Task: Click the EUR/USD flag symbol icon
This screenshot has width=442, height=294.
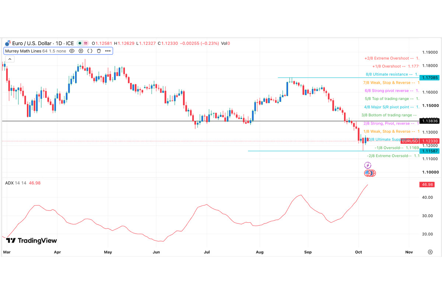Action: 8,43
